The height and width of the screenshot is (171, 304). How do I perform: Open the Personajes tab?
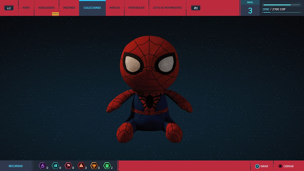pos(136,8)
